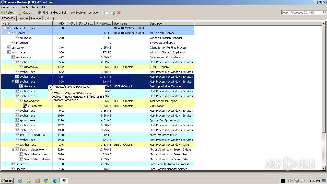
Task: Sort by I/O total column header
Action: click(x=86, y=24)
